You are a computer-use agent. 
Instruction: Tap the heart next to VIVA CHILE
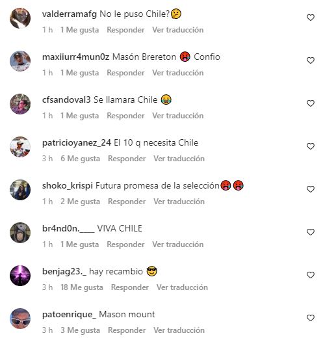point(311,232)
